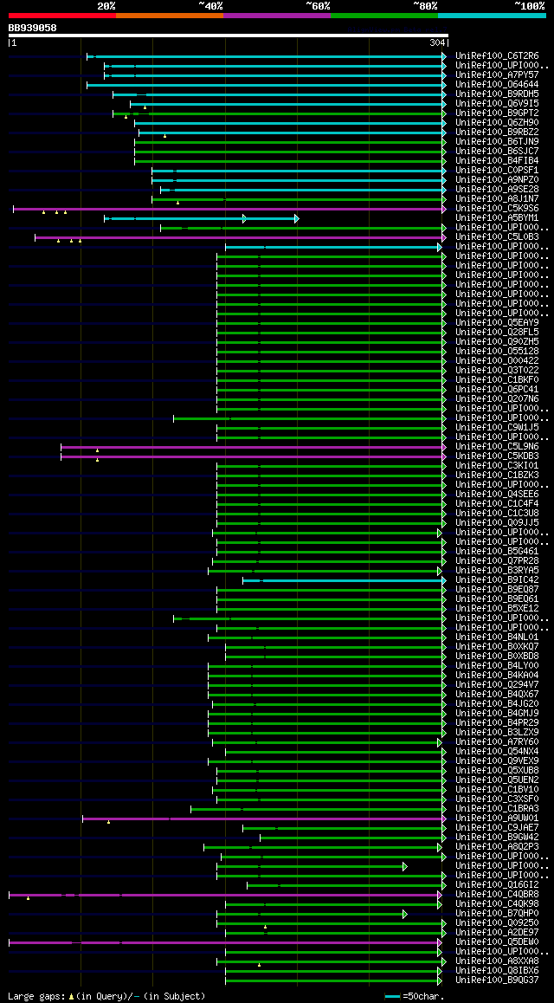Open hit UniRef100_A7PY57

497,75
